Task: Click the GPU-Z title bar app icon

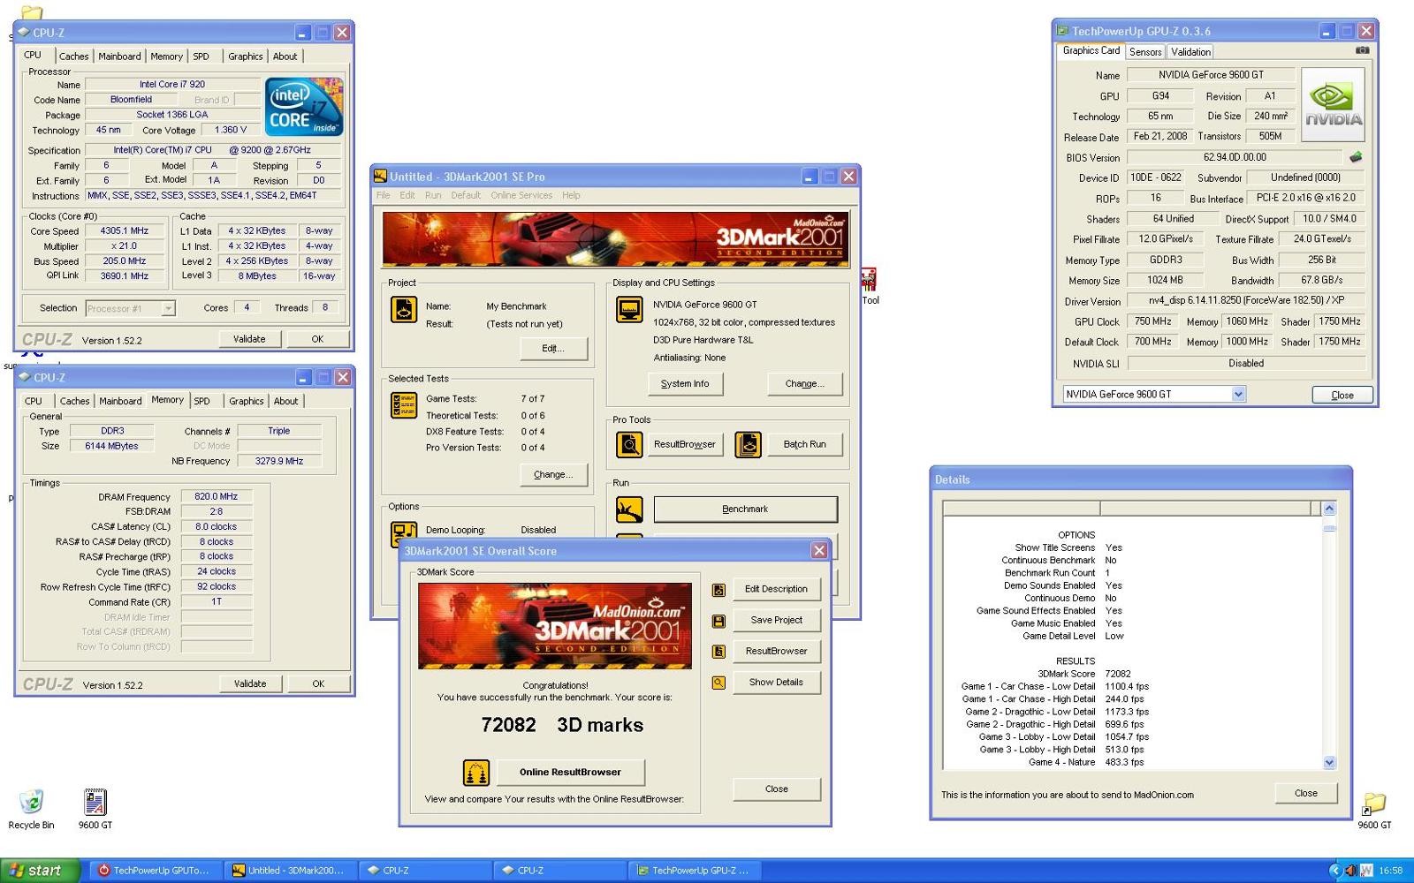Action: click(x=1062, y=31)
